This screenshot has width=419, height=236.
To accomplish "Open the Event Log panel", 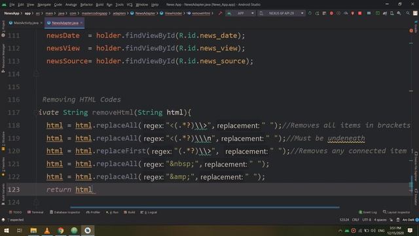I will tap(368, 212).
